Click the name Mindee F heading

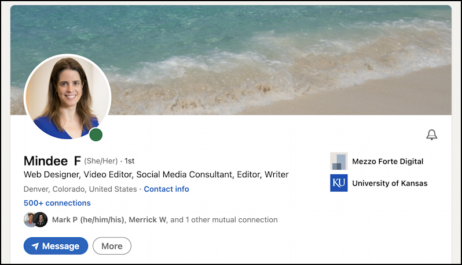click(x=52, y=161)
